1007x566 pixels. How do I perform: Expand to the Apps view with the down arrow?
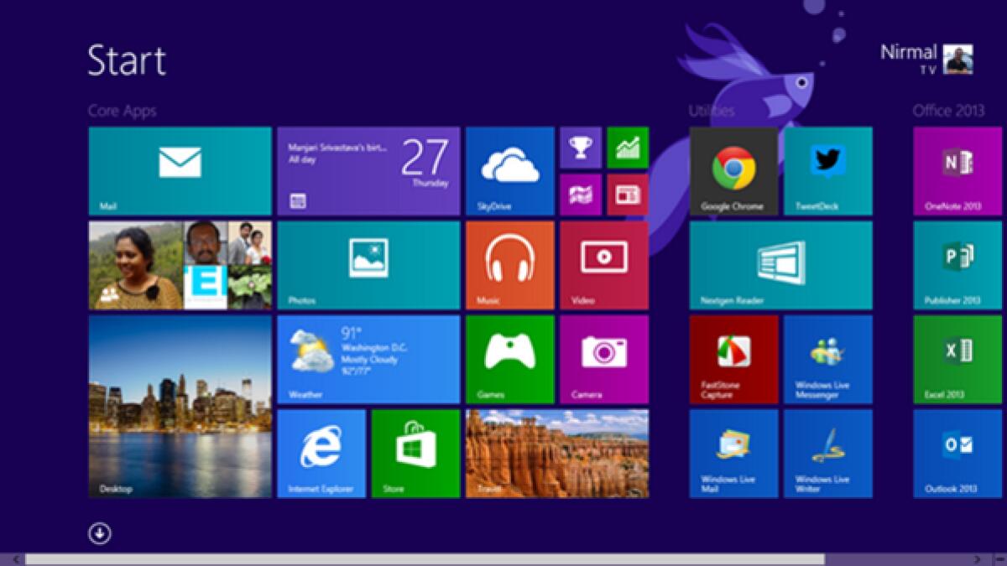(x=99, y=533)
